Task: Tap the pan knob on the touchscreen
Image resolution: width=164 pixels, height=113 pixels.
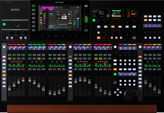Action: tap(70, 24)
